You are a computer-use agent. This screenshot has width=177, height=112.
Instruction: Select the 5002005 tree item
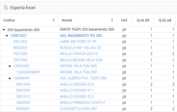23,102
